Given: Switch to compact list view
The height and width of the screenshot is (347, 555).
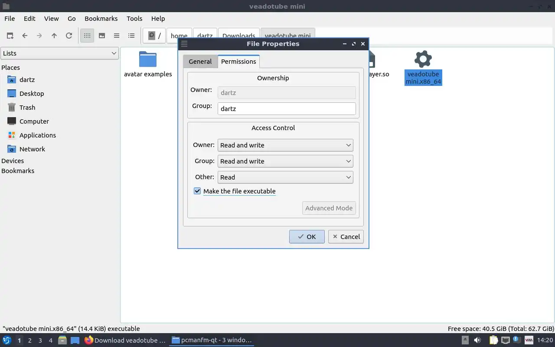Looking at the screenshot, I should [x=117, y=36].
